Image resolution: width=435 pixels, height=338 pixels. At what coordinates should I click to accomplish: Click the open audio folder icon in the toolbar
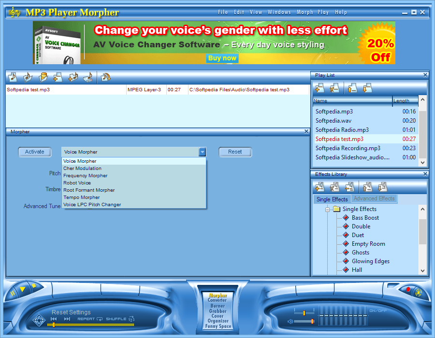(x=28, y=77)
